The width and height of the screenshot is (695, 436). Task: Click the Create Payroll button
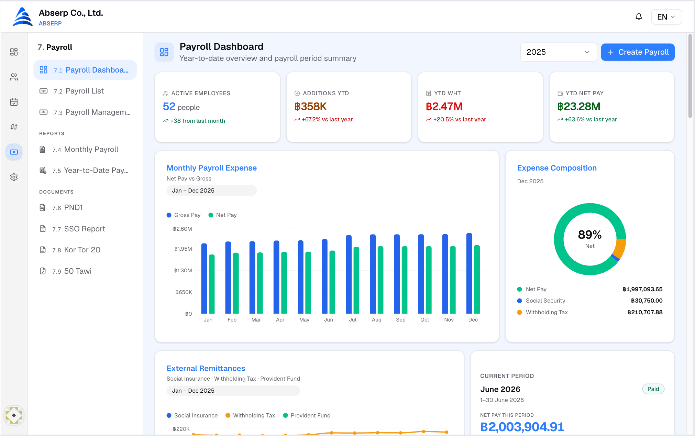click(638, 52)
